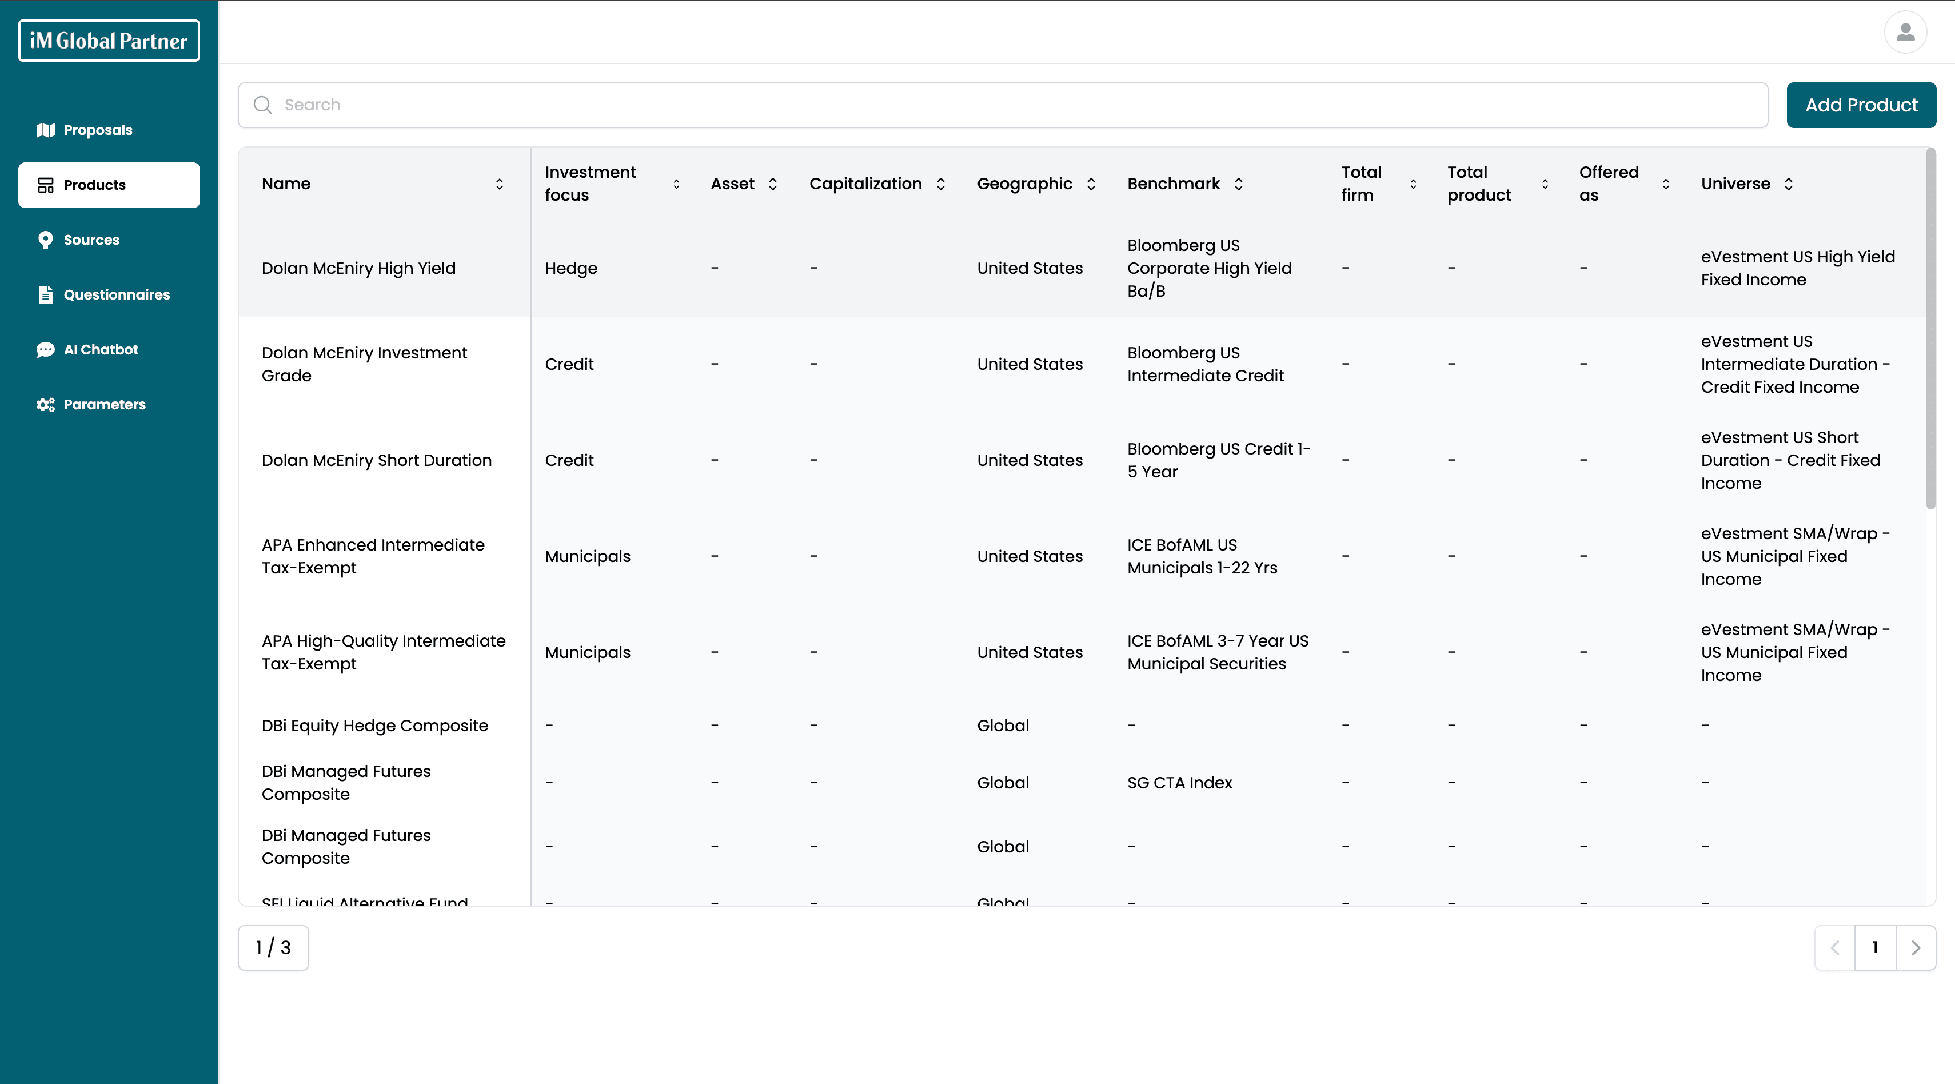The width and height of the screenshot is (1955, 1084).
Task: Select the Proposals sidebar icon
Action: [x=46, y=130]
